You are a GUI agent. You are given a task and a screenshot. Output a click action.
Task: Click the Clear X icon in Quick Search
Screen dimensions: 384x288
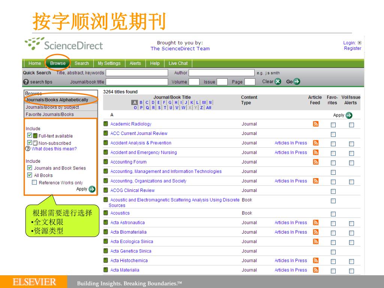point(278,81)
